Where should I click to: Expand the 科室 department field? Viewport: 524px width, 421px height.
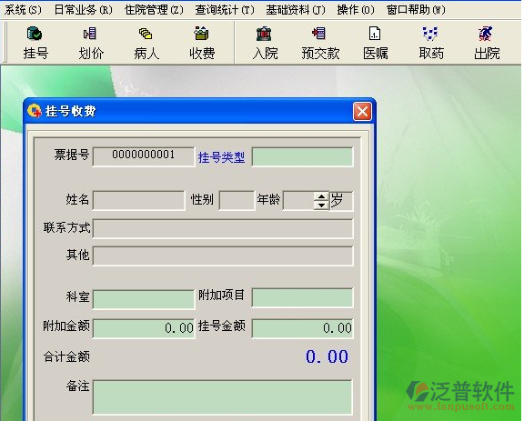144,299
